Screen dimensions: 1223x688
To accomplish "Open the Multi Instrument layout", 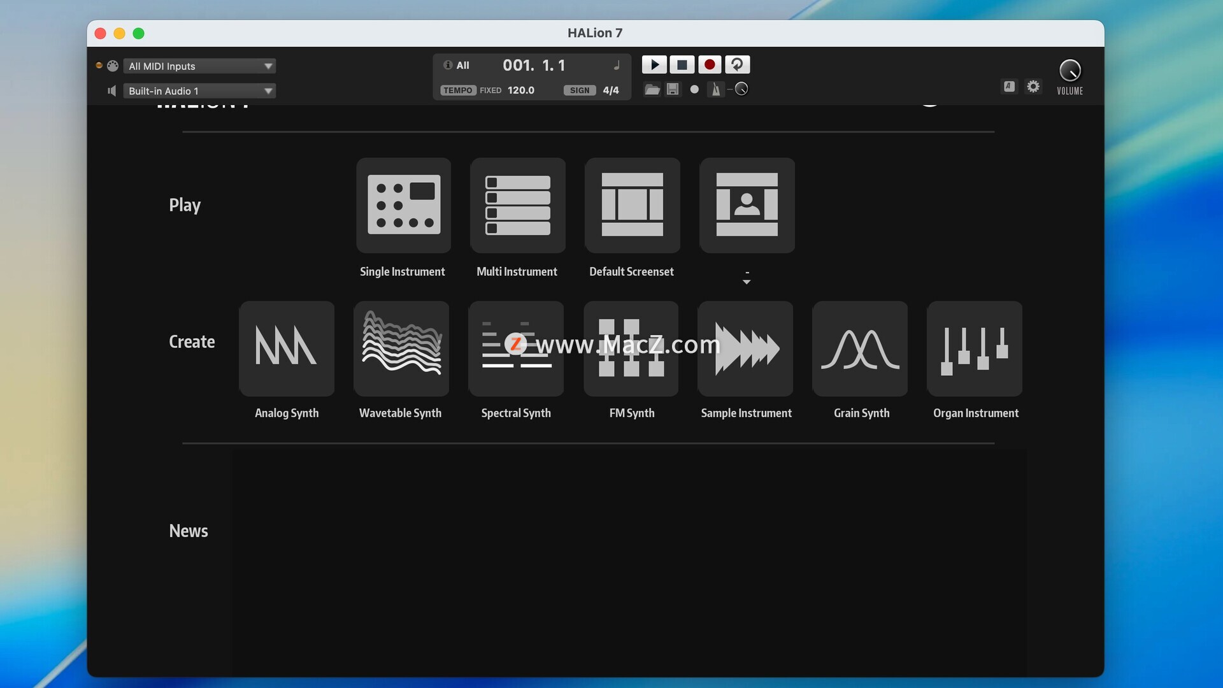I will coord(518,205).
